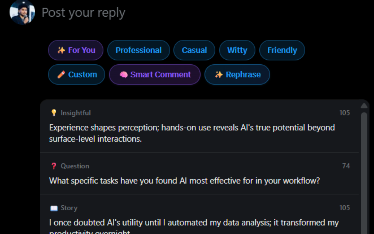Click the lightbulb Insightful icon
The width and height of the screenshot is (374, 234).
(x=54, y=113)
